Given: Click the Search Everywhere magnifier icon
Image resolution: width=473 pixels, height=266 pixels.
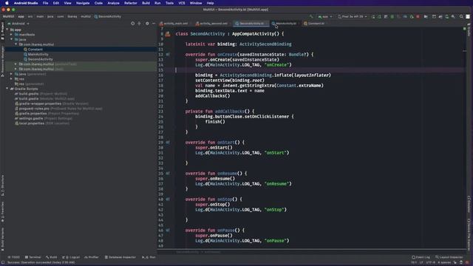Looking at the screenshot, I should pyautogui.click(x=461, y=16).
